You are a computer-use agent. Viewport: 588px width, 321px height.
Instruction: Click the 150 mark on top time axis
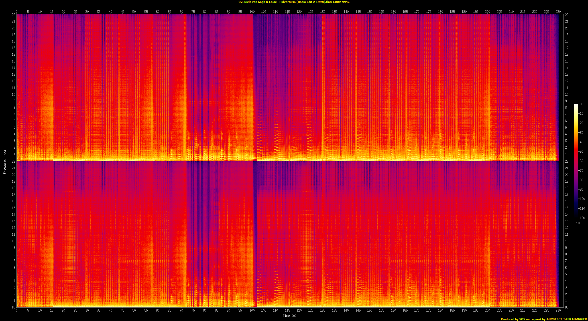[x=370, y=12]
